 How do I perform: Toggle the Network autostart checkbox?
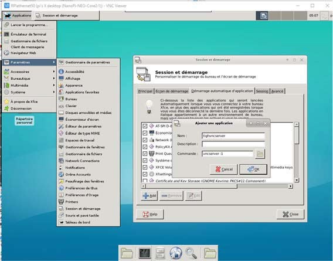pos(145,140)
